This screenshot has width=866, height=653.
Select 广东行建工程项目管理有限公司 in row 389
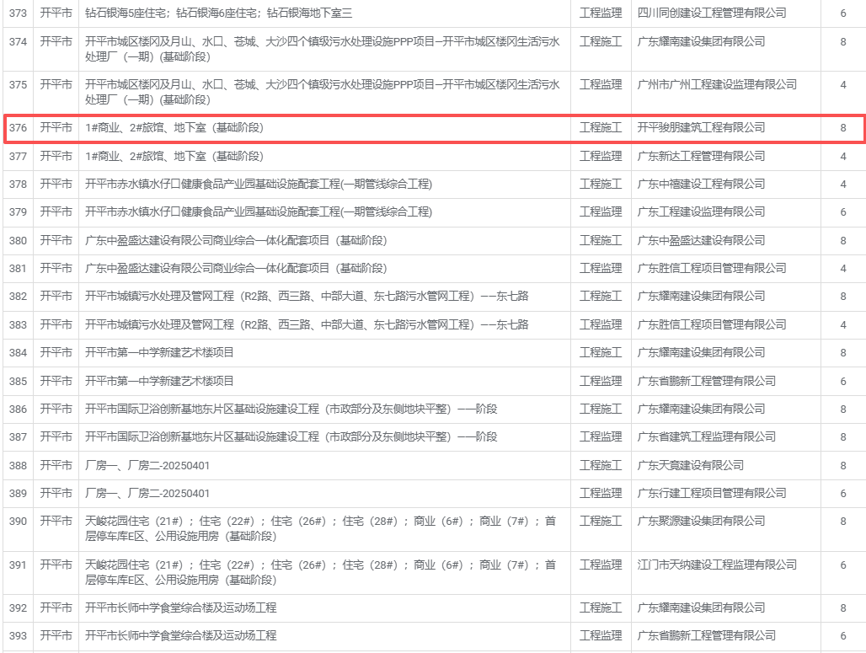pos(706,493)
